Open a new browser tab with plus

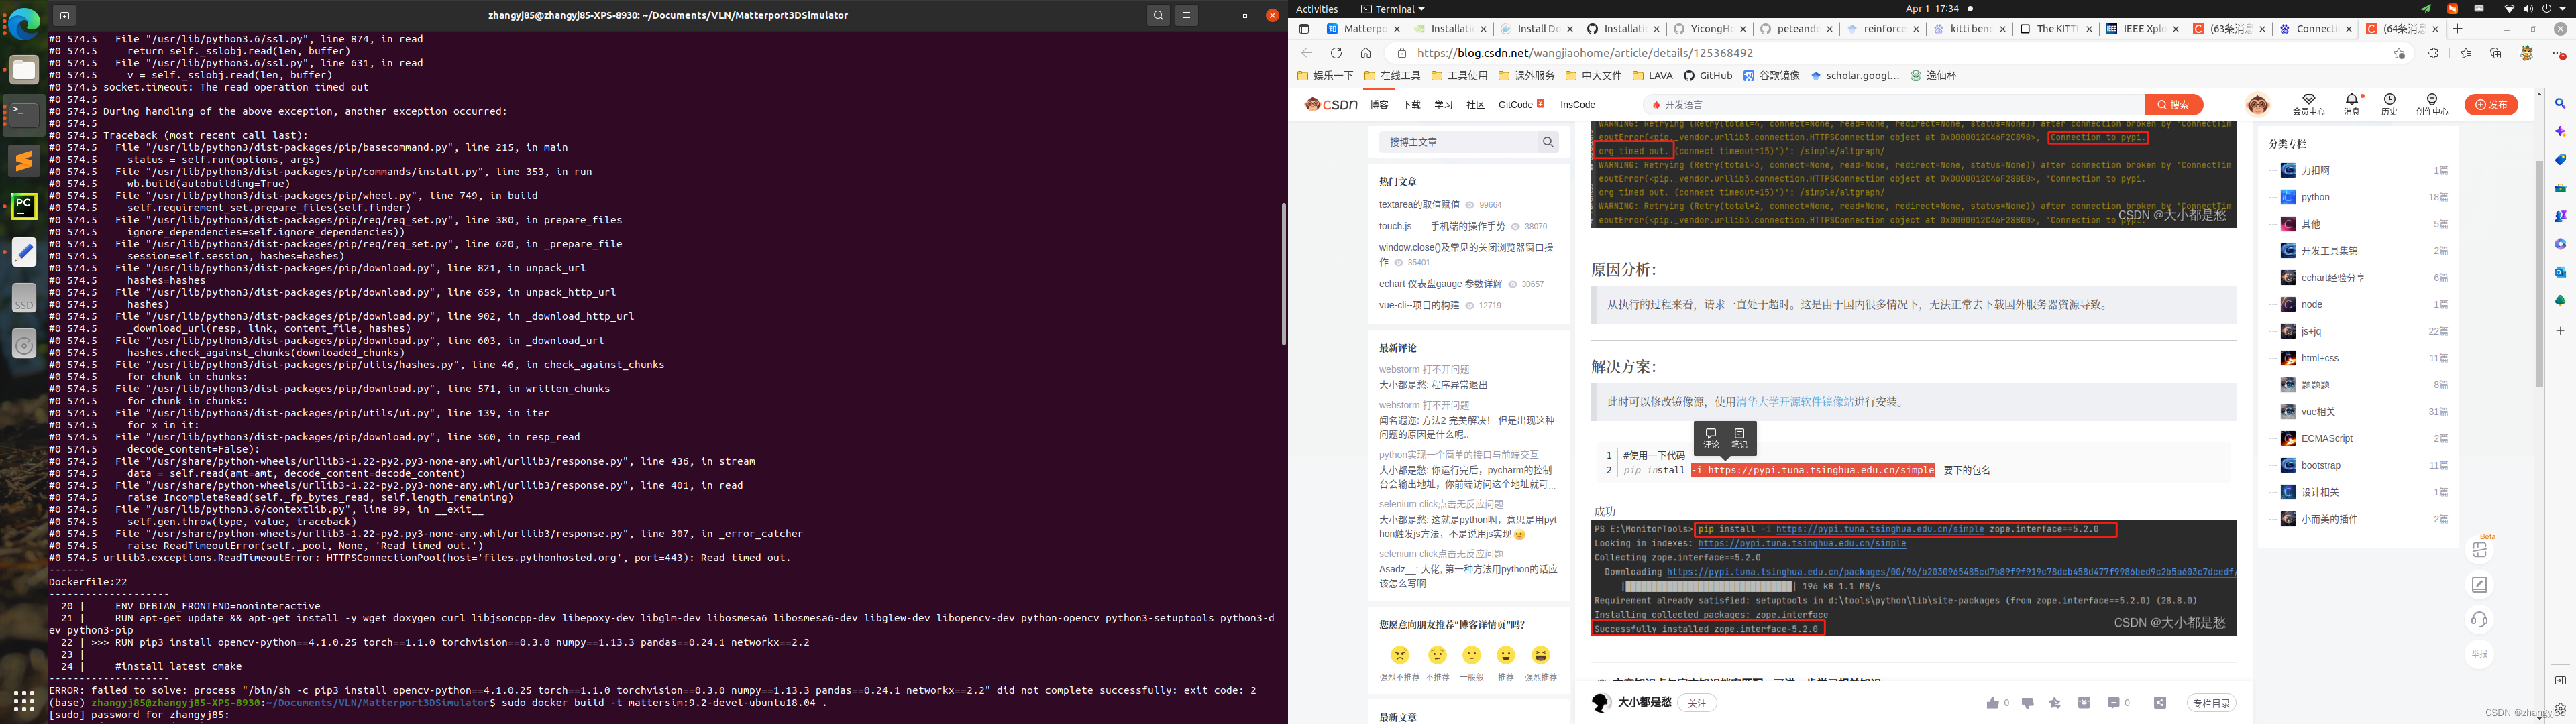2457,29
